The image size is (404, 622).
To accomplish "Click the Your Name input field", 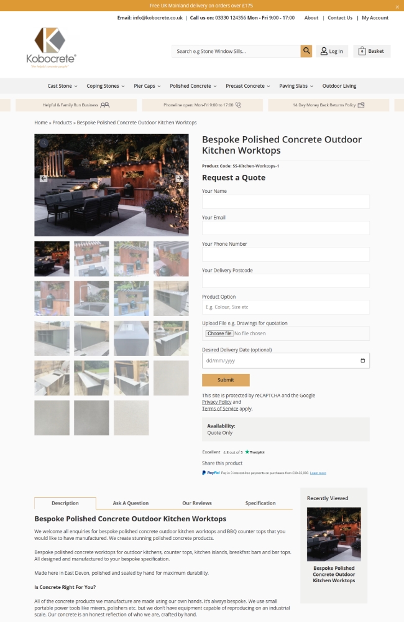I will pos(285,202).
